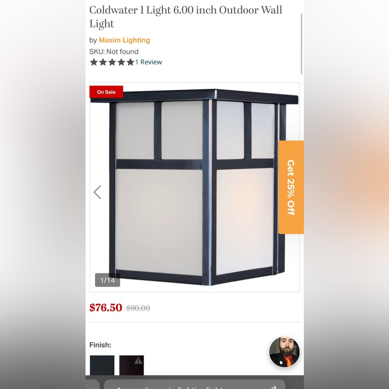
Task: Switch to adjacent browser tab at bottom-left
Action: click(x=92, y=385)
